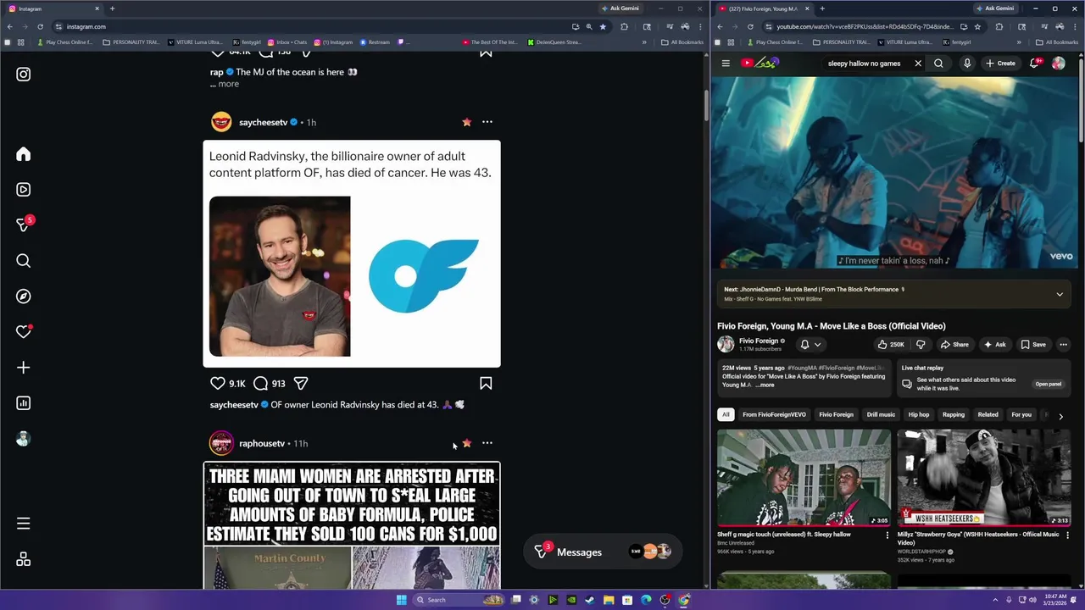Open Instagram direct messages sidebar icon

point(24,225)
